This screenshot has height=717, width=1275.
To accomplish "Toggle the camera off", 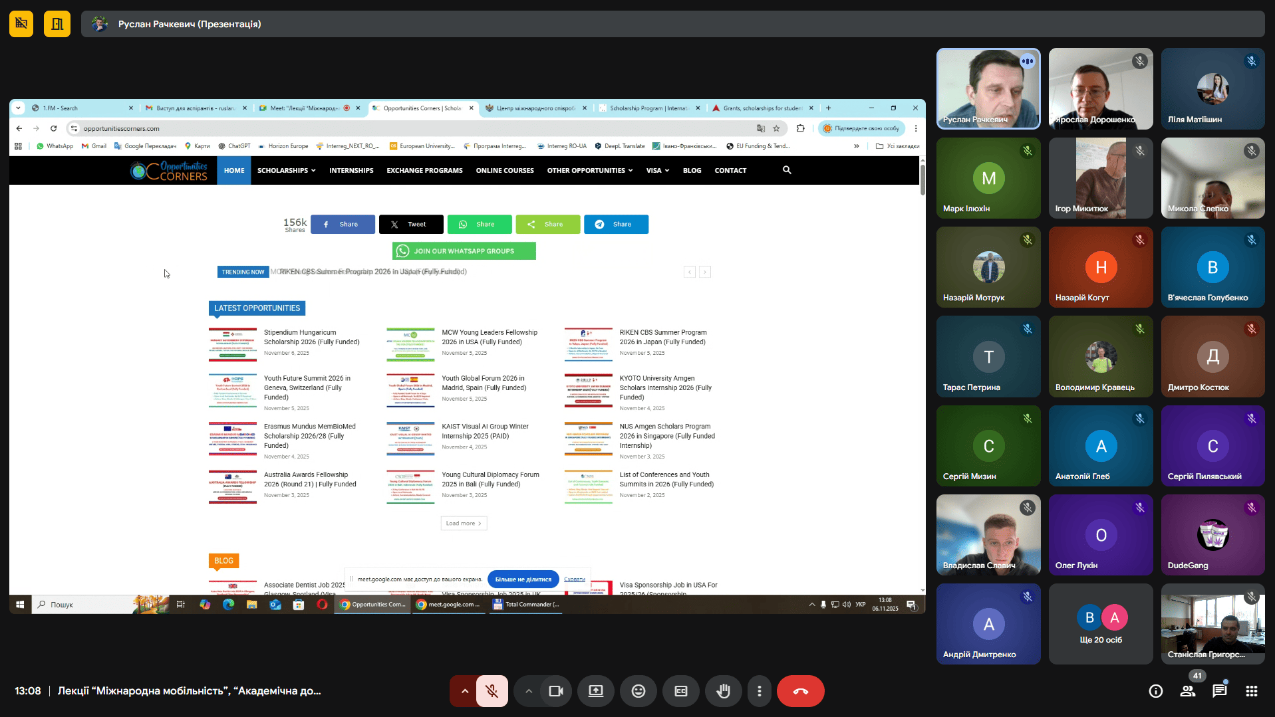I will click(556, 691).
